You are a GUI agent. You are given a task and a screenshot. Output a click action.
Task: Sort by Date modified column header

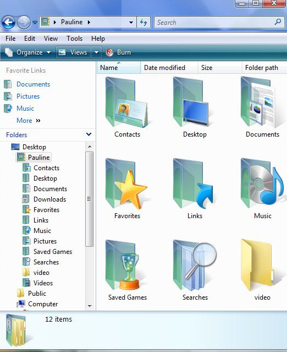[x=169, y=68]
